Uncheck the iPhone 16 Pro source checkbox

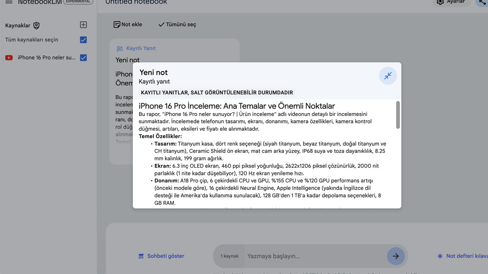pos(83,58)
